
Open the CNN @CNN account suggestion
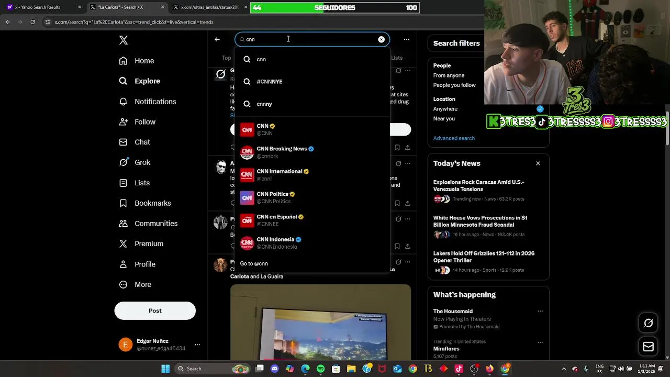tap(312, 129)
